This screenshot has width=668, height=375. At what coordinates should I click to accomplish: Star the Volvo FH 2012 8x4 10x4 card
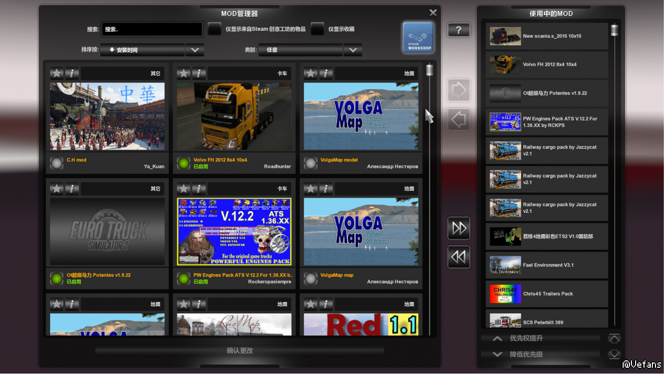pyautogui.click(x=184, y=73)
